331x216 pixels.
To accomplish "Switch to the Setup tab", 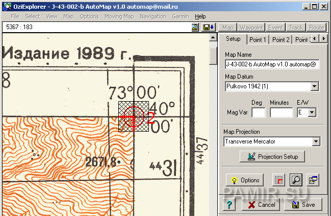I will 233,39.
